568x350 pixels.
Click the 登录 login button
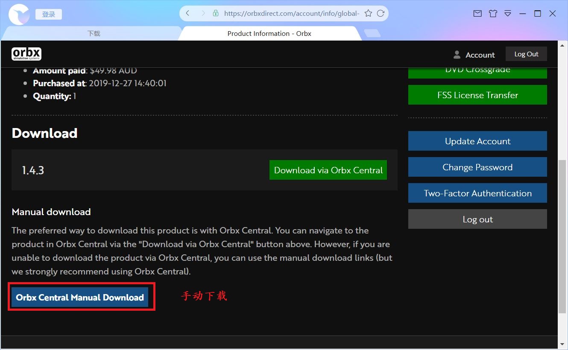tap(49, 14)
